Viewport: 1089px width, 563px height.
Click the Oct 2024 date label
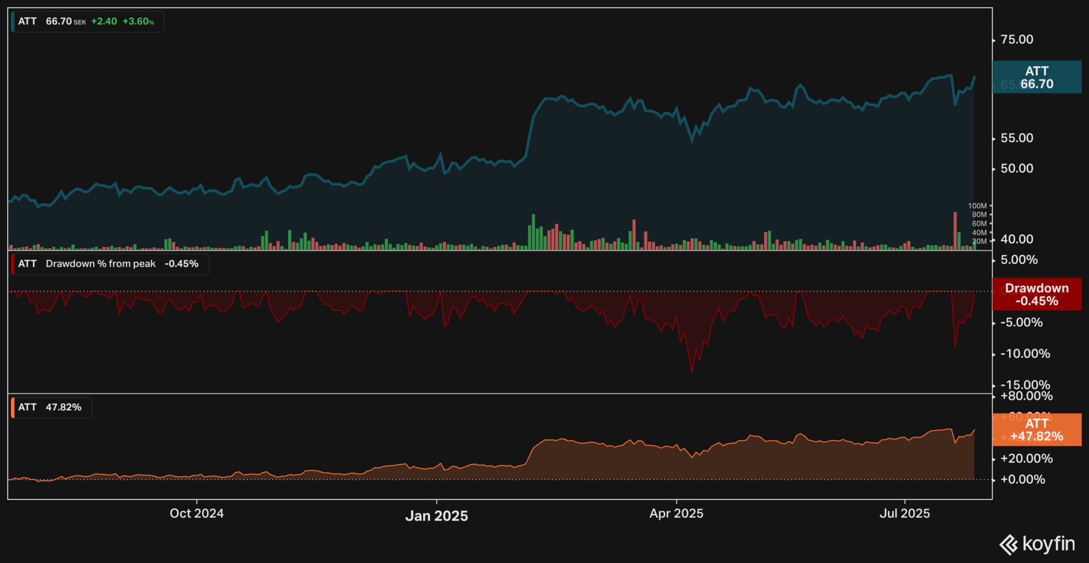(197, 514)
